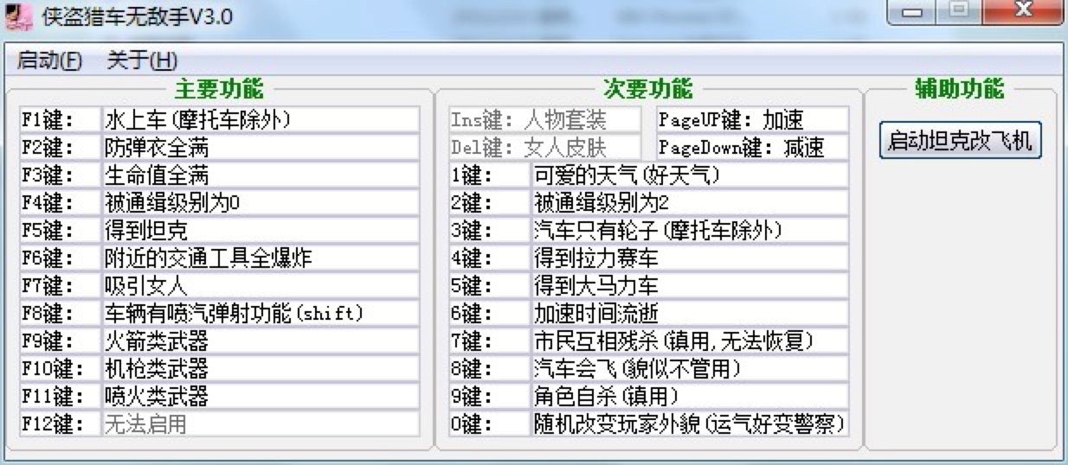Click 市民互相残杀(慎用,无法恢复) entry

690,341
